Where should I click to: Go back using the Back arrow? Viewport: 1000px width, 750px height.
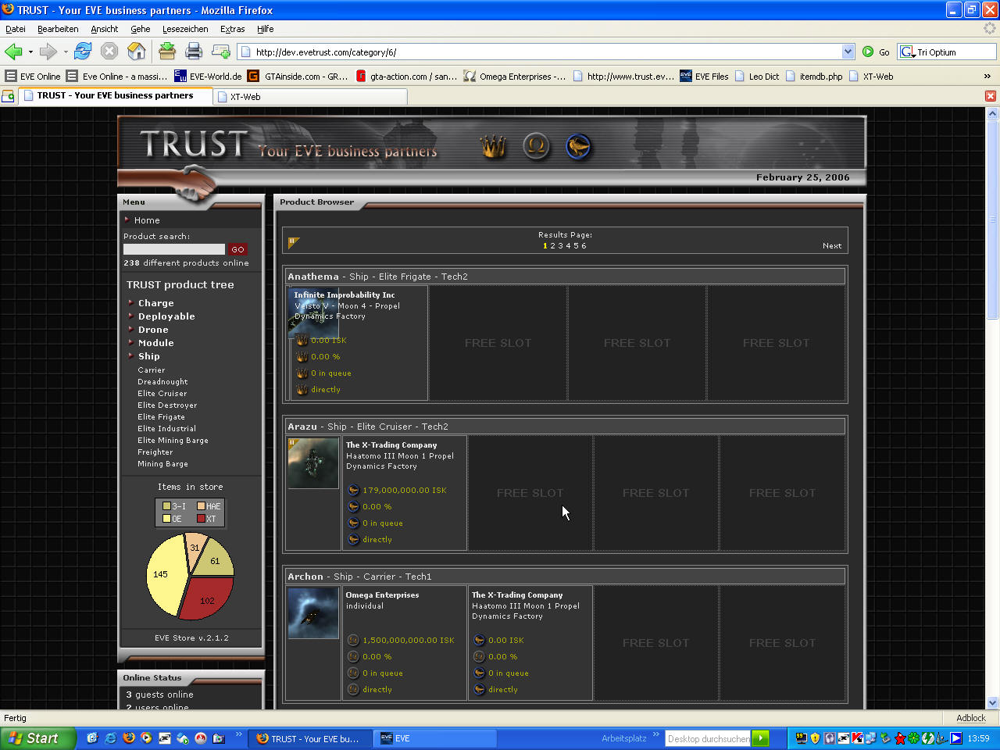13,52
